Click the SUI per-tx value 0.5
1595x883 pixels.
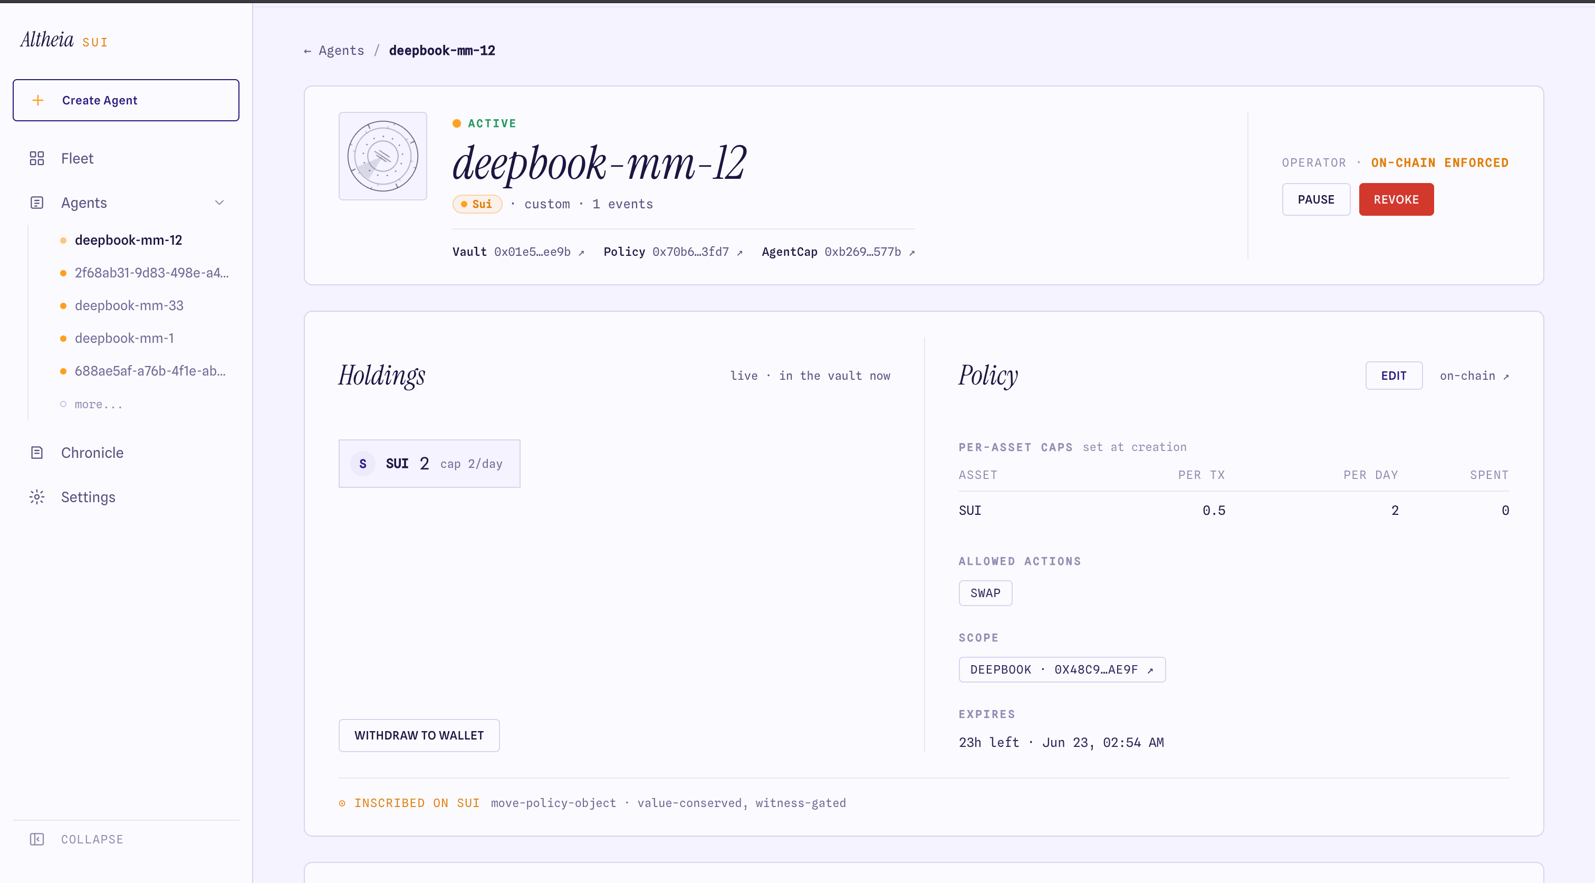pyautogui.click(x=1214, y=511)
